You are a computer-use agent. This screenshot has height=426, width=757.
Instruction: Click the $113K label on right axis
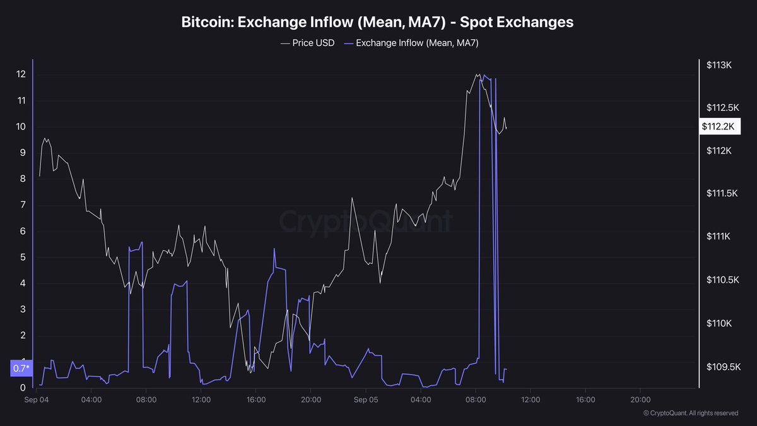(719, 65)
